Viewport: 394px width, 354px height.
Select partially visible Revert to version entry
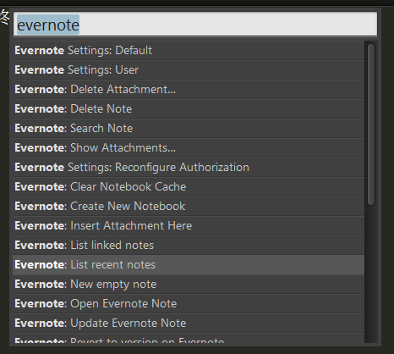point(189,338)
